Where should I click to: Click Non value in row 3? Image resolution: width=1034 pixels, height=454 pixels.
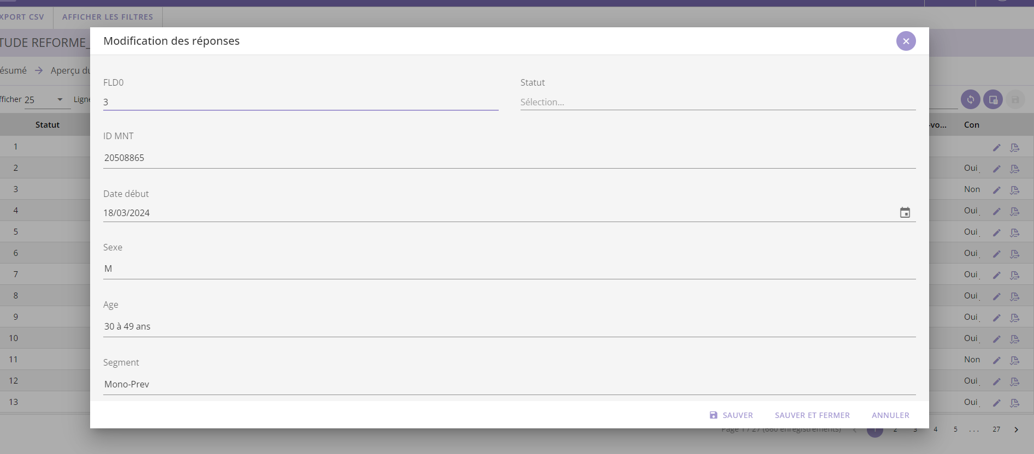(972, 189)
